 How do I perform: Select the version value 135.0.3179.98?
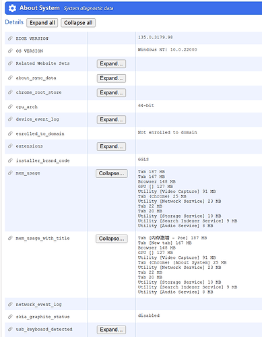tap(156, 37)
